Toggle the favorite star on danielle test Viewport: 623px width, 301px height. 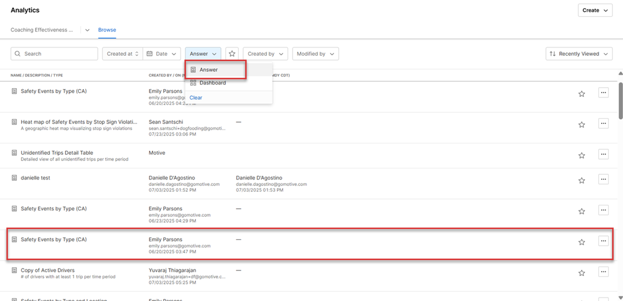(581, 180)
